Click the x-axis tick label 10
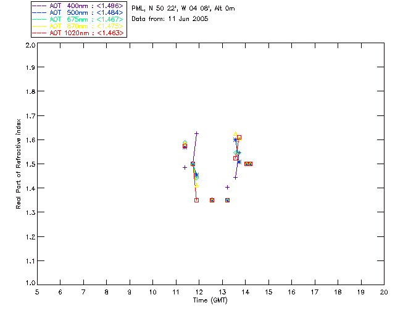 click(152, 292)
